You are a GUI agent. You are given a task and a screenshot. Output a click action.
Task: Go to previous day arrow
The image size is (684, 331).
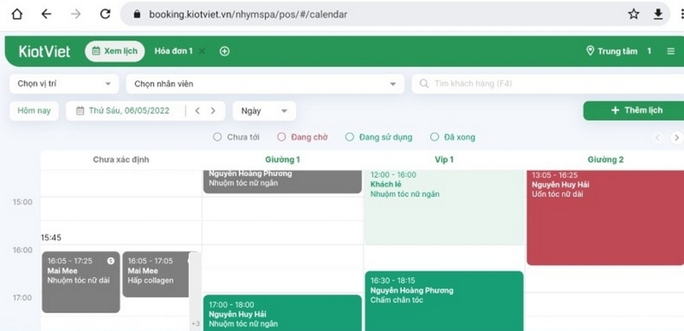pos(198,111)
